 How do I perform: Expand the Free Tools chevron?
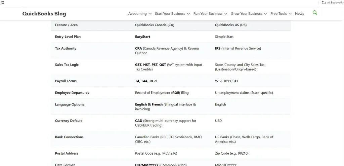tap(290, 14)
